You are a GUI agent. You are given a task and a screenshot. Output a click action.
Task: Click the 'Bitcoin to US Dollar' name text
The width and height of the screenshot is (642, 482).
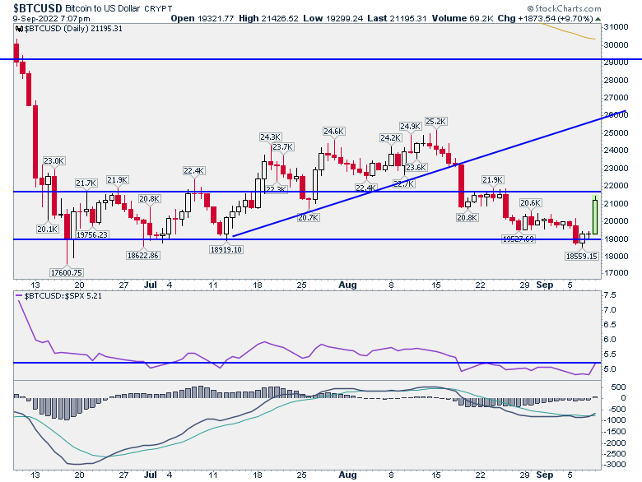coord(103,8)
